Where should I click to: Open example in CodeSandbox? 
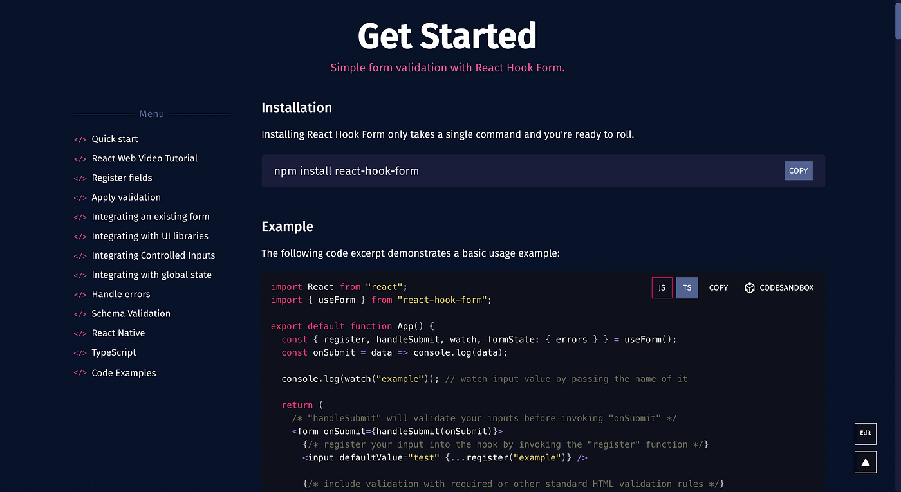[779, 288]
